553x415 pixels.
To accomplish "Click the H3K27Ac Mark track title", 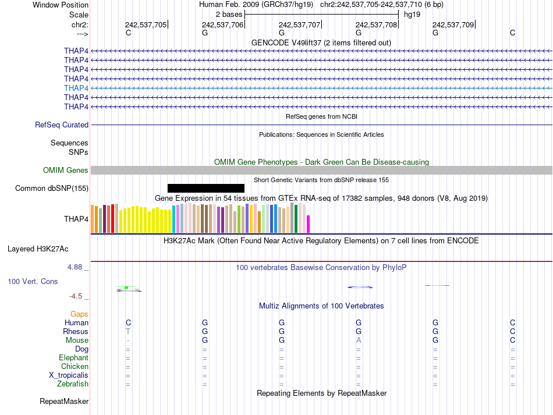I will (x=321, y=241).
